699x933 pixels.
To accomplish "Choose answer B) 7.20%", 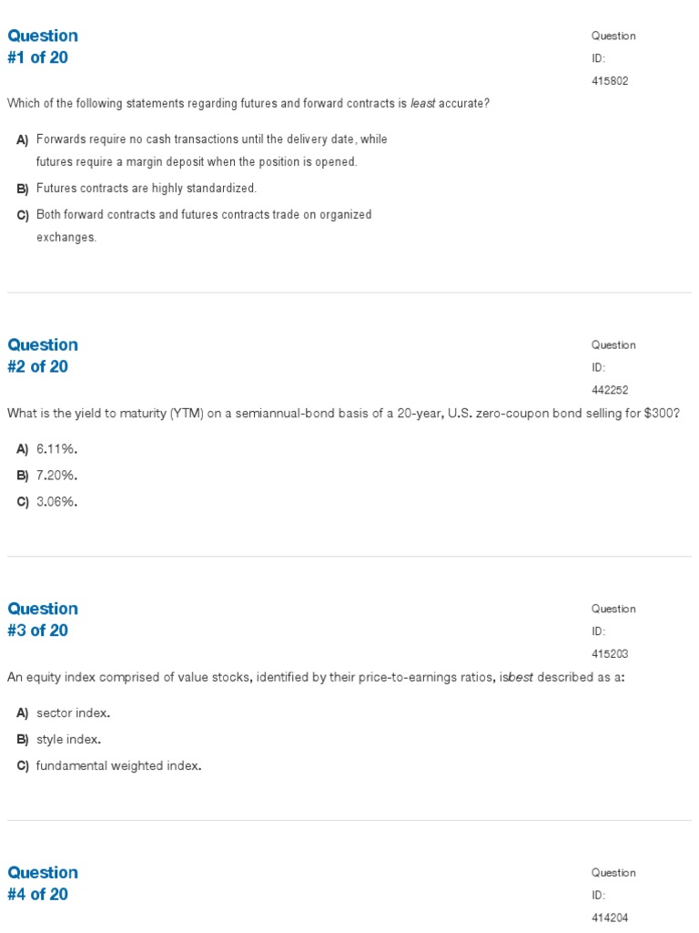I will click(47, 476).
